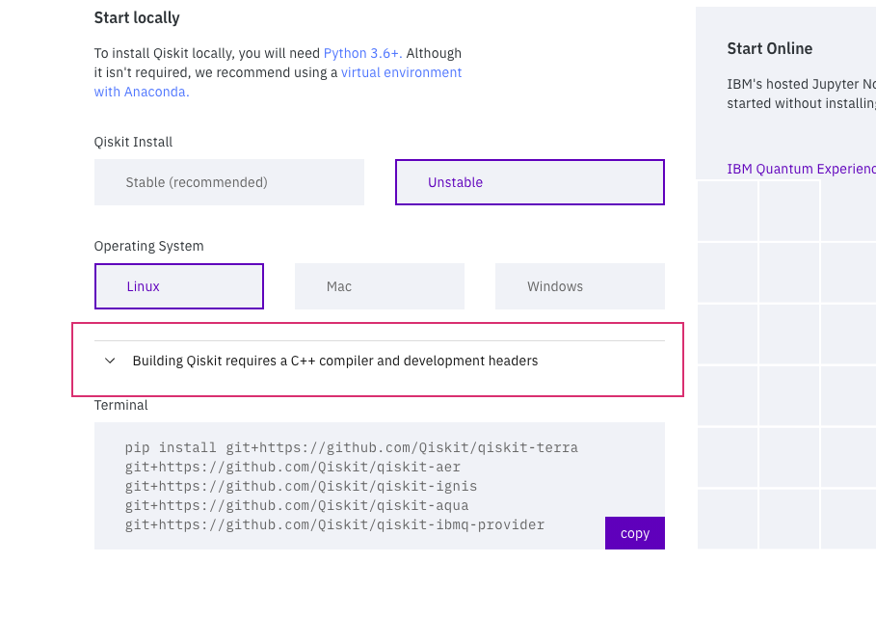The image size is (876, 643).
Task: Open the virtual environment with Anaconda link
Action: (x=401, y=72)
